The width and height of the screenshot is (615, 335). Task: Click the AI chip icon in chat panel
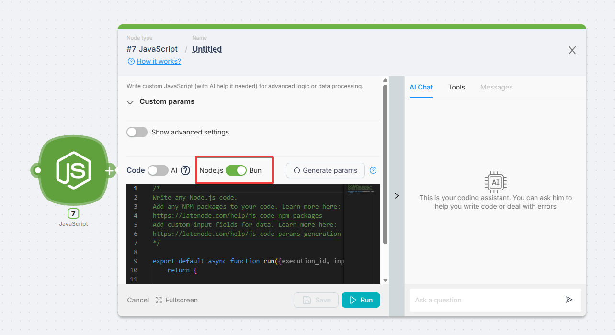pyautogui.click(x=495, y=182)
